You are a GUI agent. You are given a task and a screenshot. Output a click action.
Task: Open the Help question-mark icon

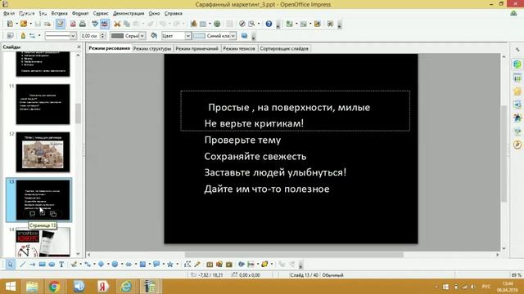click(269, 24)
